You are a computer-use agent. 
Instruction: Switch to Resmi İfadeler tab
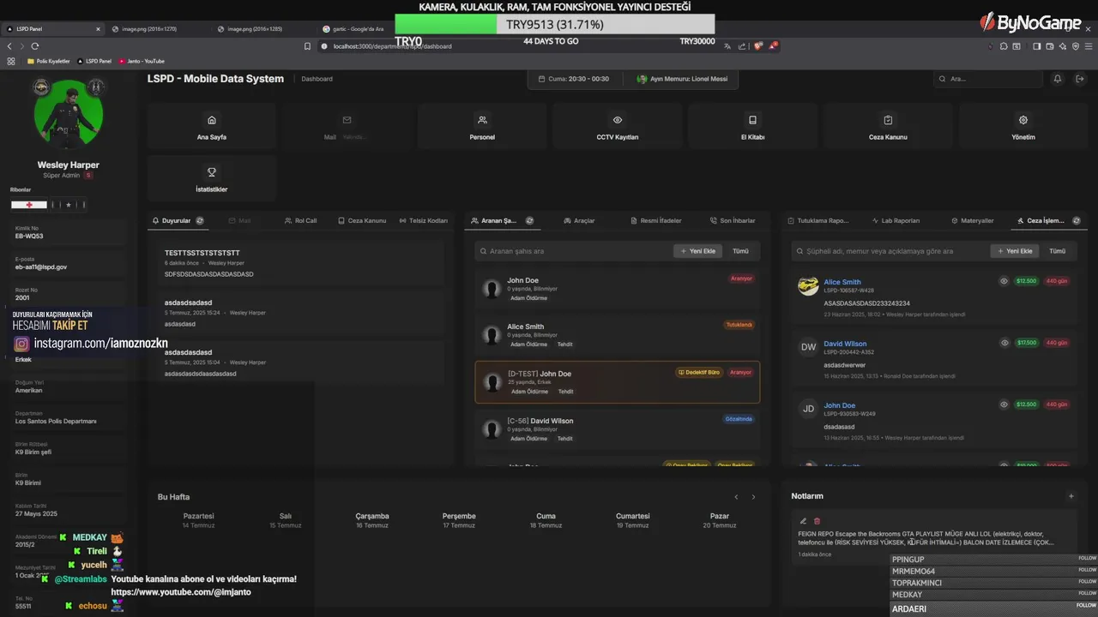pos(655,220)
